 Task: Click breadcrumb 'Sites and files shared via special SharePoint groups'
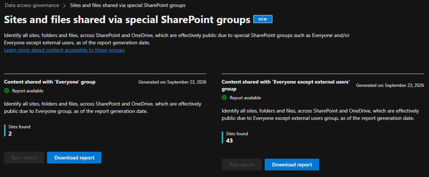(128, 5)
